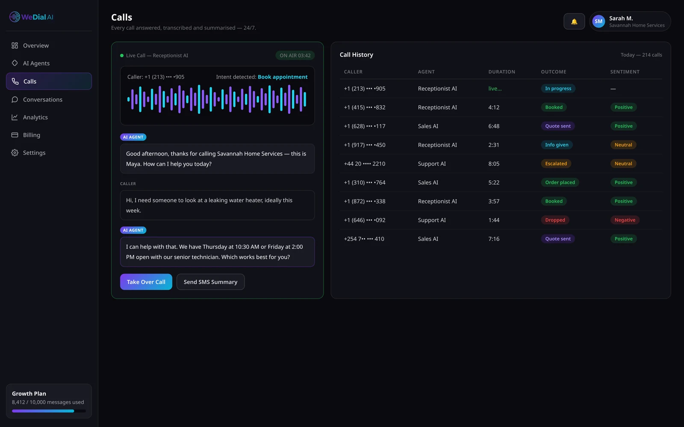Click the Dropped outcome badge
Image resolution: width=684 pixels, height=427 pixels.
555,220
